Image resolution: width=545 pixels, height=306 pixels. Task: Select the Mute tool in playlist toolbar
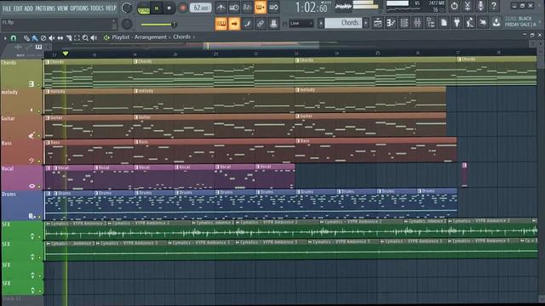click(51, 37)
